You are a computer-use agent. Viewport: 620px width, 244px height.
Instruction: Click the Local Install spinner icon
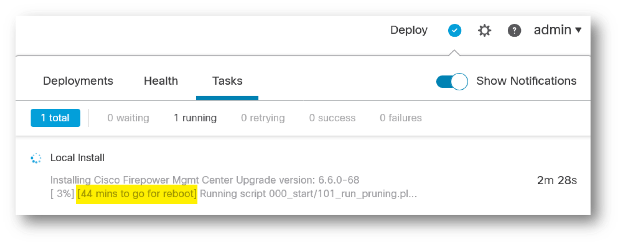[36, 158]
